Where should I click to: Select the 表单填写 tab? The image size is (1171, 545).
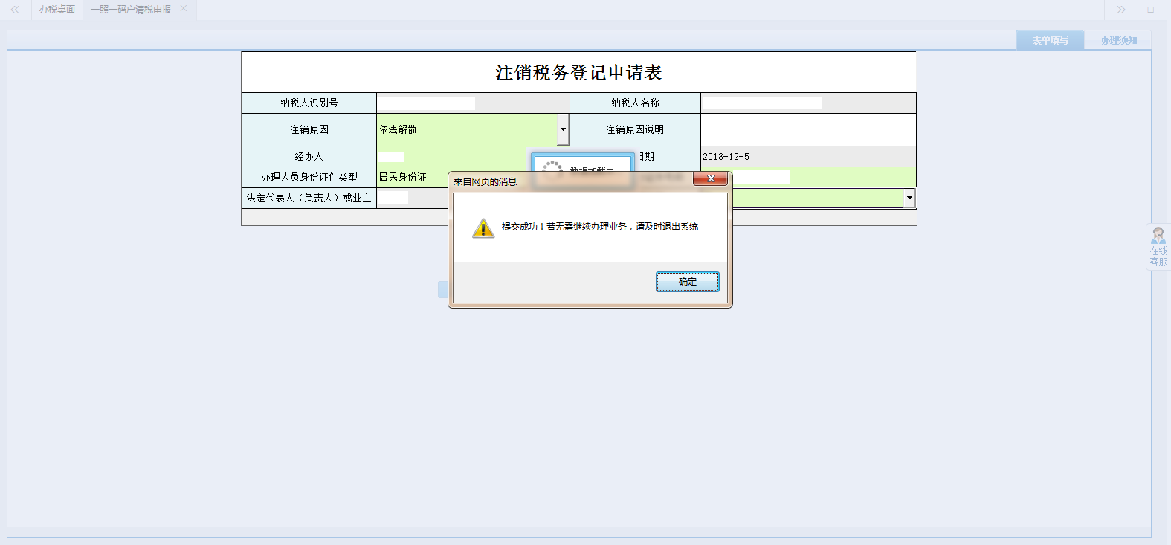(x=1050, y=40)
